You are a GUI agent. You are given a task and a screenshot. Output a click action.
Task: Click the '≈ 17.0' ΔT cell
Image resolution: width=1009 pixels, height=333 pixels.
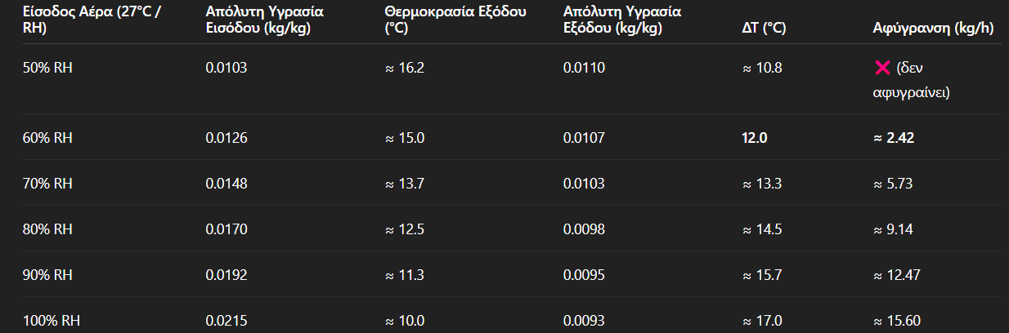click(762, 321)
